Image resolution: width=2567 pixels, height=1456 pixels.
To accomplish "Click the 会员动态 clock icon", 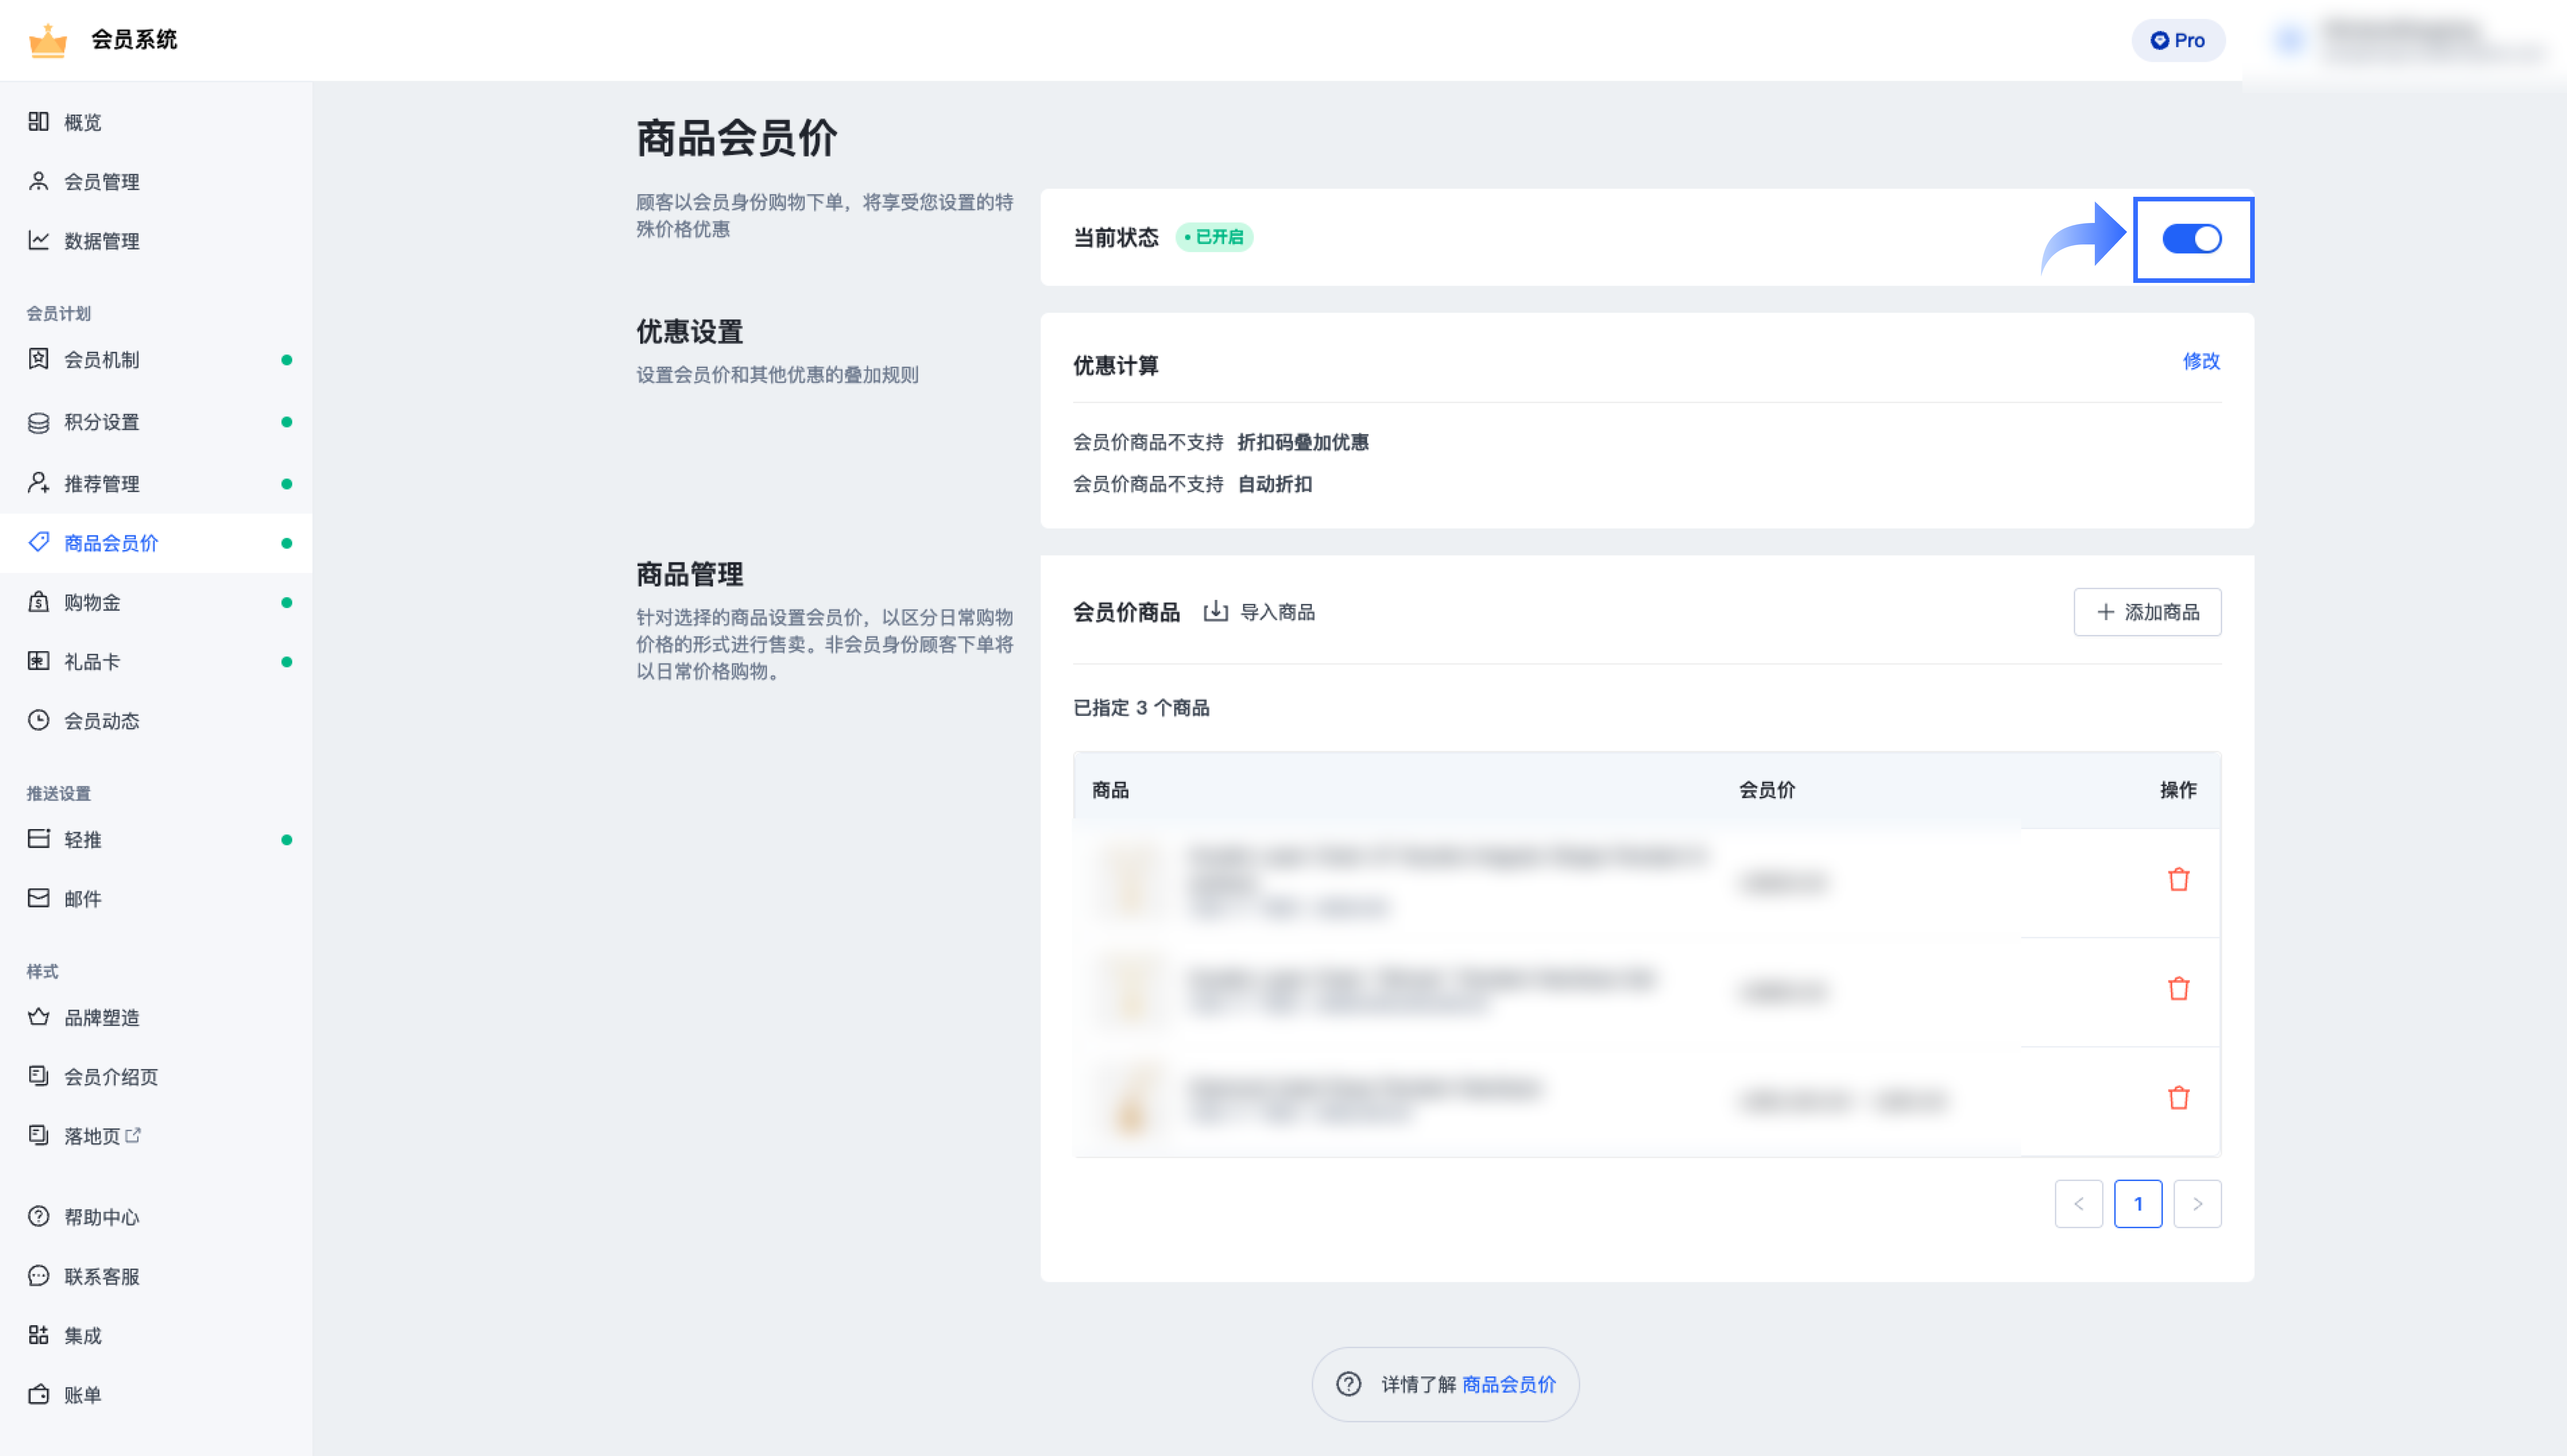I will pyautogui.click(x=38, y=720).
